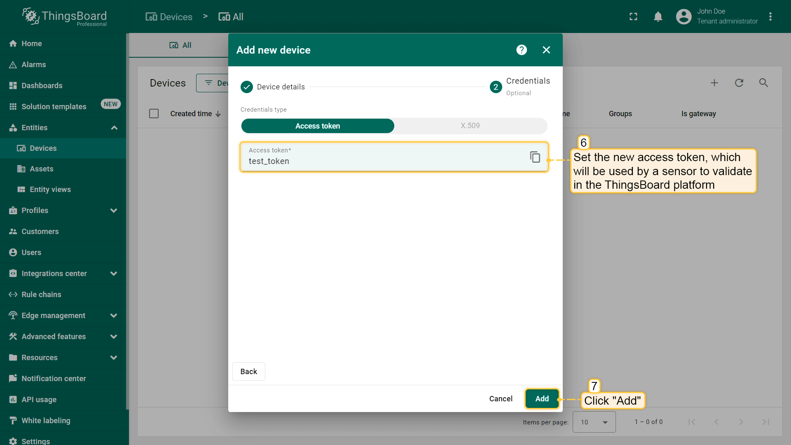Switch credentials type to X.509

[x=470, y=126]
